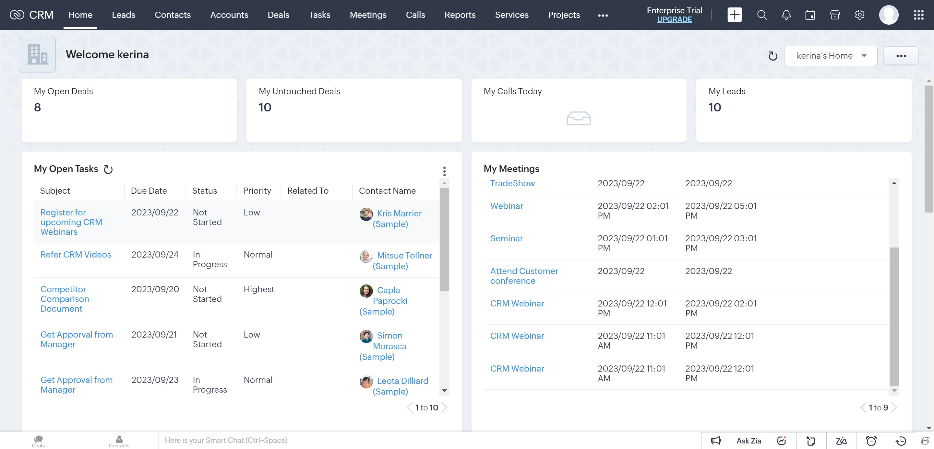Expand the kerina's Home dropdown
This screenshot has width=934, height=449.
coord(830,56)
